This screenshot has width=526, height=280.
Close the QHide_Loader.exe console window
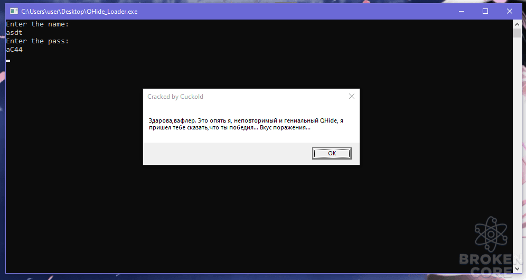(x=509, y=12)
